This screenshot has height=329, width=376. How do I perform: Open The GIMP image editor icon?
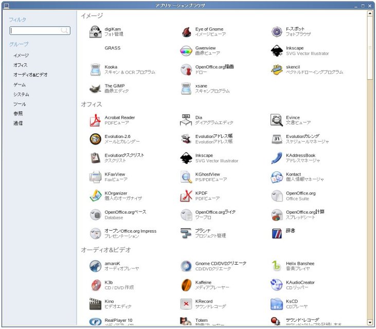click(x=96, y=89)
